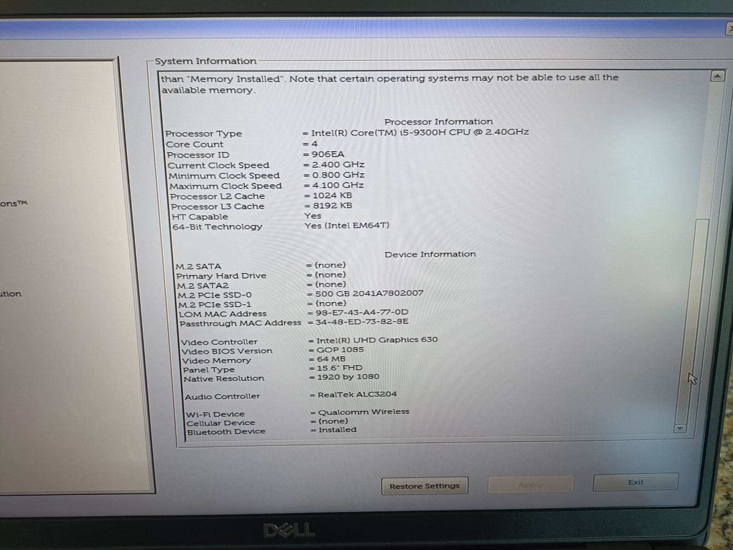
Task: Click the HT Capable label
Action: 199,217
